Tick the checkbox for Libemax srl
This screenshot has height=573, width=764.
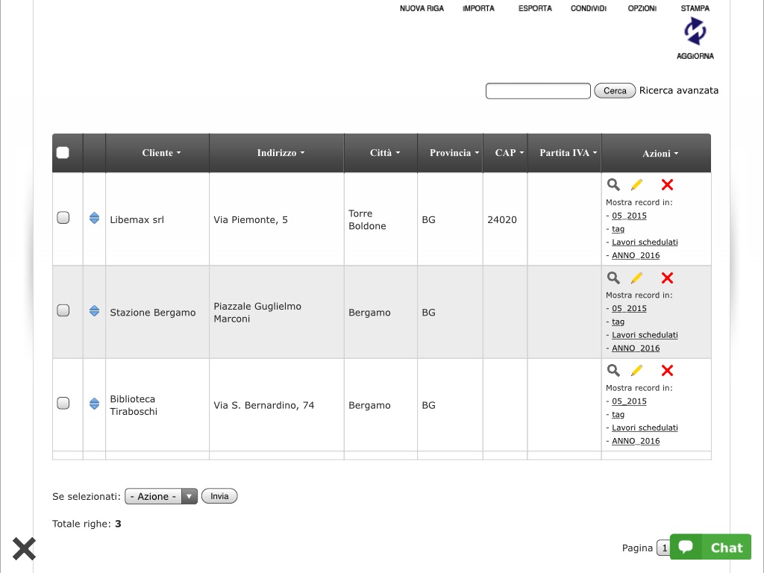(x=63, y=218)
